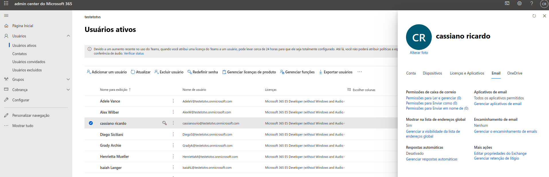Image resolution: width=549 pixels, height=177 pixels.
Task: Select the Email tab
Action: 496,73
